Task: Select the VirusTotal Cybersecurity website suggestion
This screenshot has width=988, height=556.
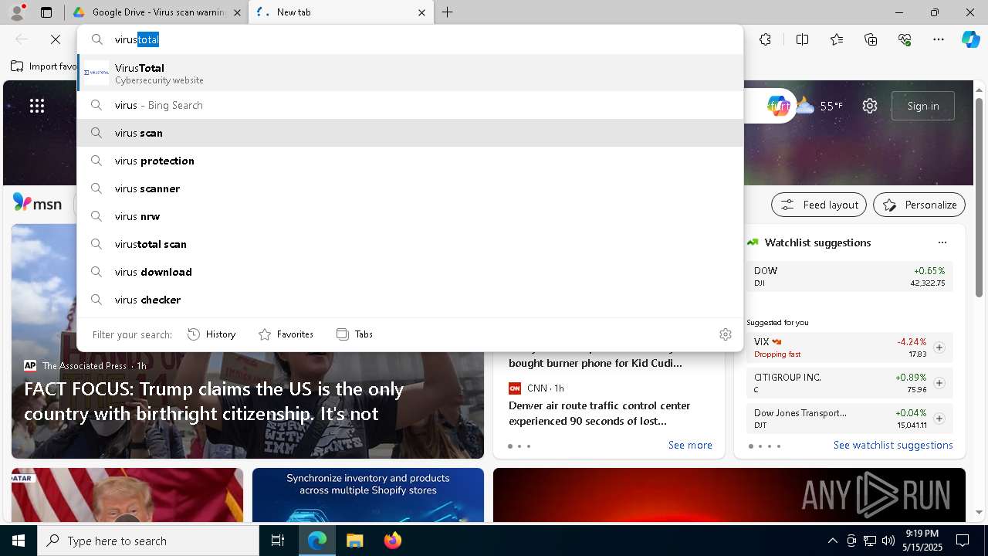Action: point(410,73)
